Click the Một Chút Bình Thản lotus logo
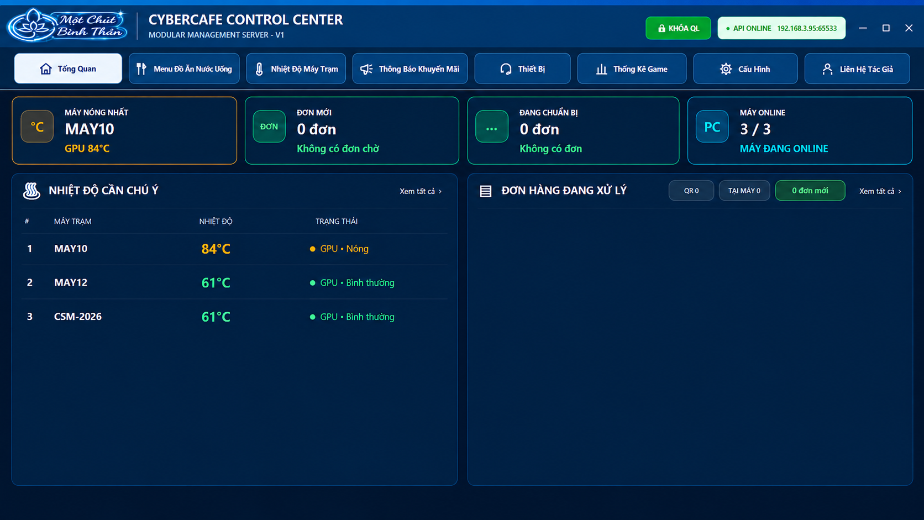Image resolution: width=924 pixels, height=520 pixels. pyautogui.click(x=67, y=25)
